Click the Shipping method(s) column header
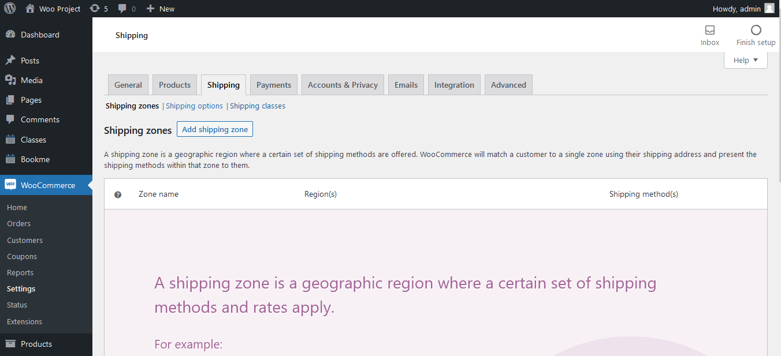 644,194
